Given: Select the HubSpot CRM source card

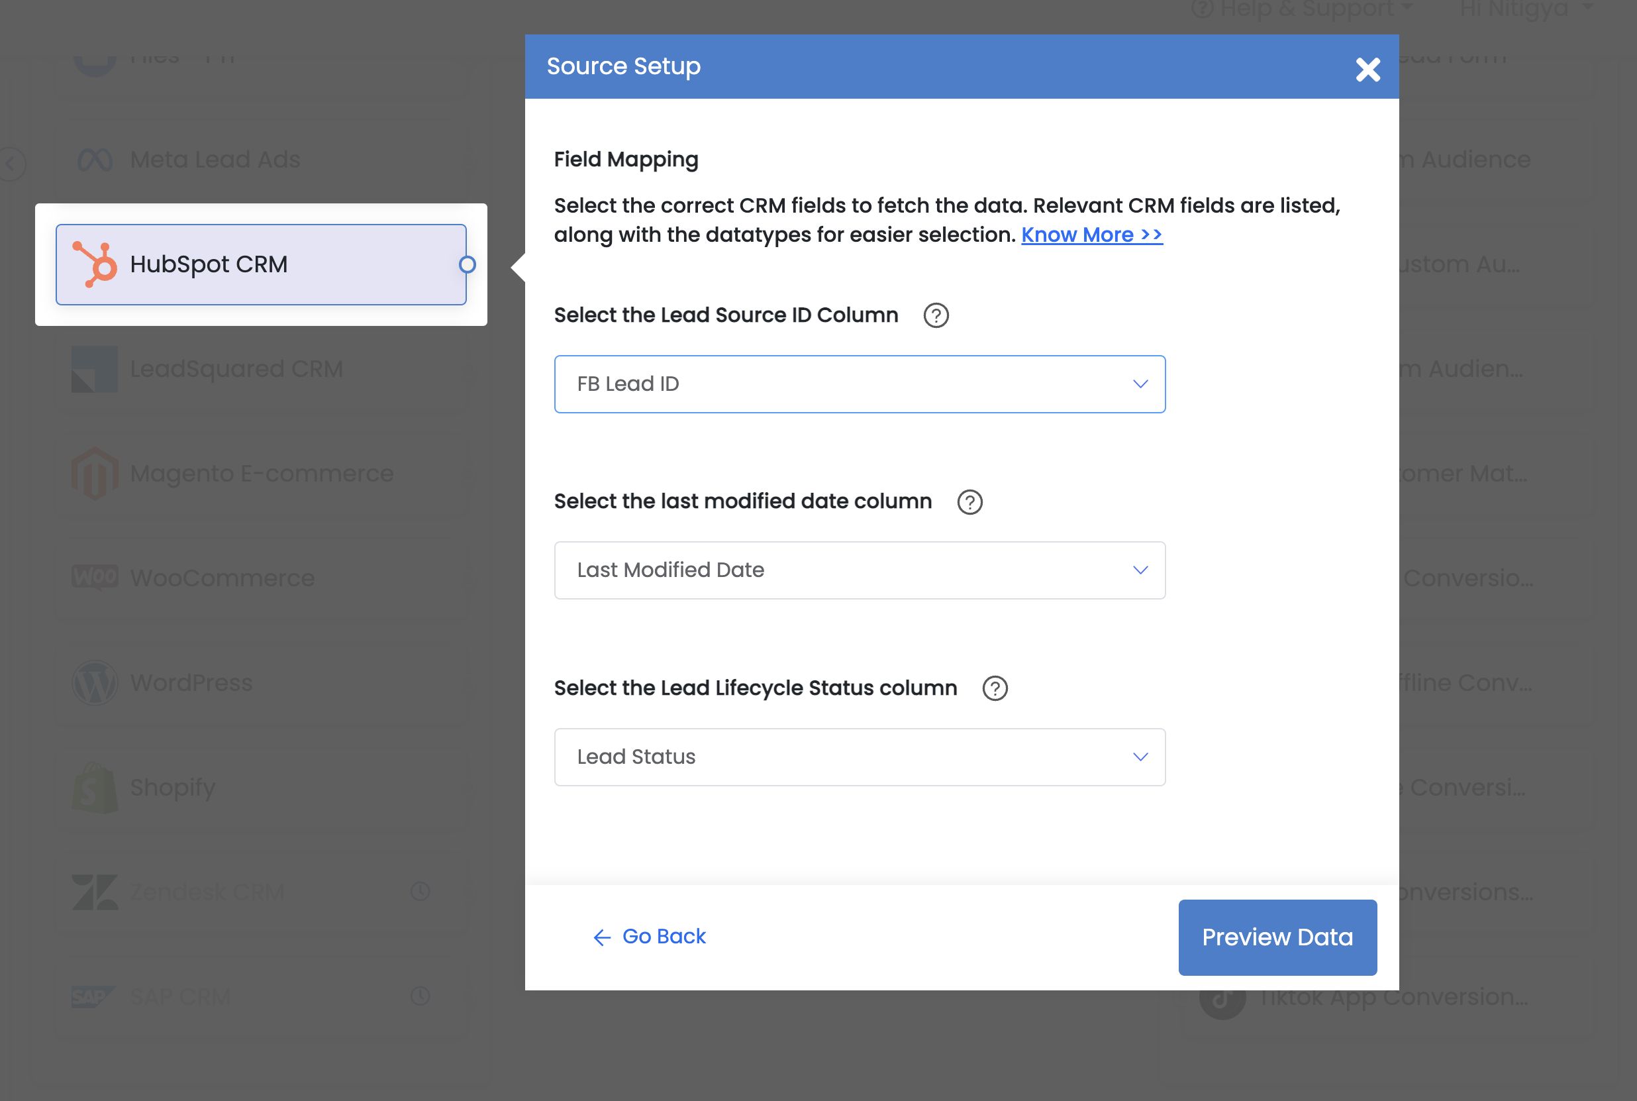Looking at the screenshot, I should pyautogui.click(x=261, y=265).
